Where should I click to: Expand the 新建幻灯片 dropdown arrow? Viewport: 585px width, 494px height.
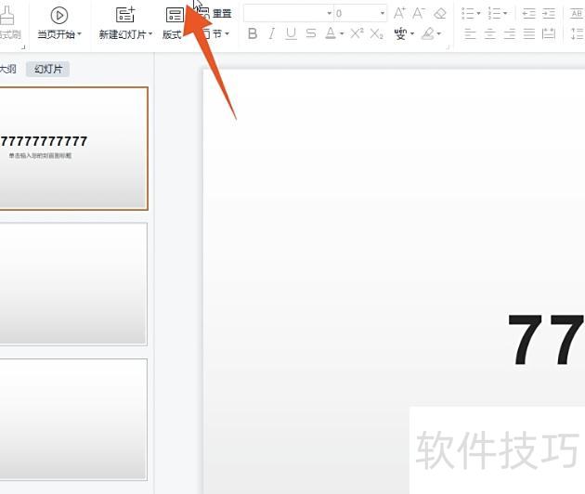click(150, 34)
